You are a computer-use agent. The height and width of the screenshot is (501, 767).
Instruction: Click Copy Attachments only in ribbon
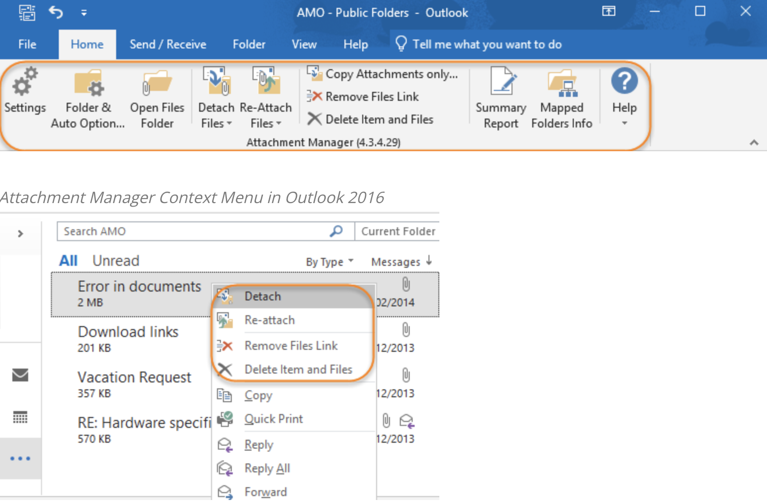pos(382,74)
